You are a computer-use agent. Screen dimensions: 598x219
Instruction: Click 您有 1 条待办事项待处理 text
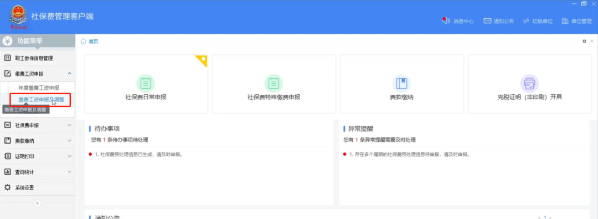click(x=120, y=140)
